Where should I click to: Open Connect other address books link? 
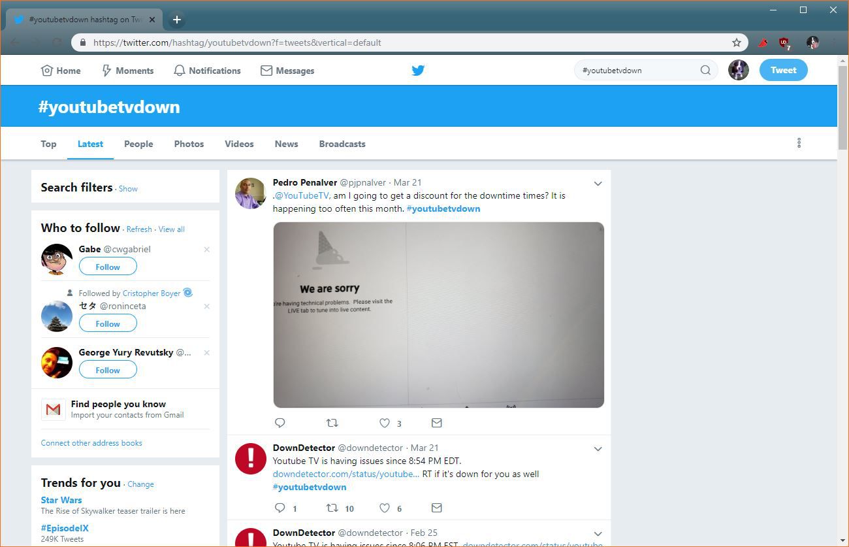(91, 442)
